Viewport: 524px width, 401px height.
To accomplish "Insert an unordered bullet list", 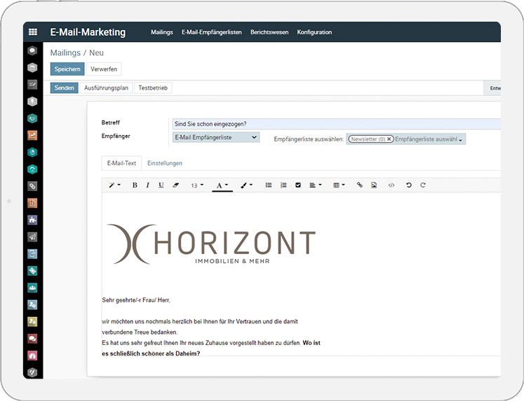I will pos(269,185).
